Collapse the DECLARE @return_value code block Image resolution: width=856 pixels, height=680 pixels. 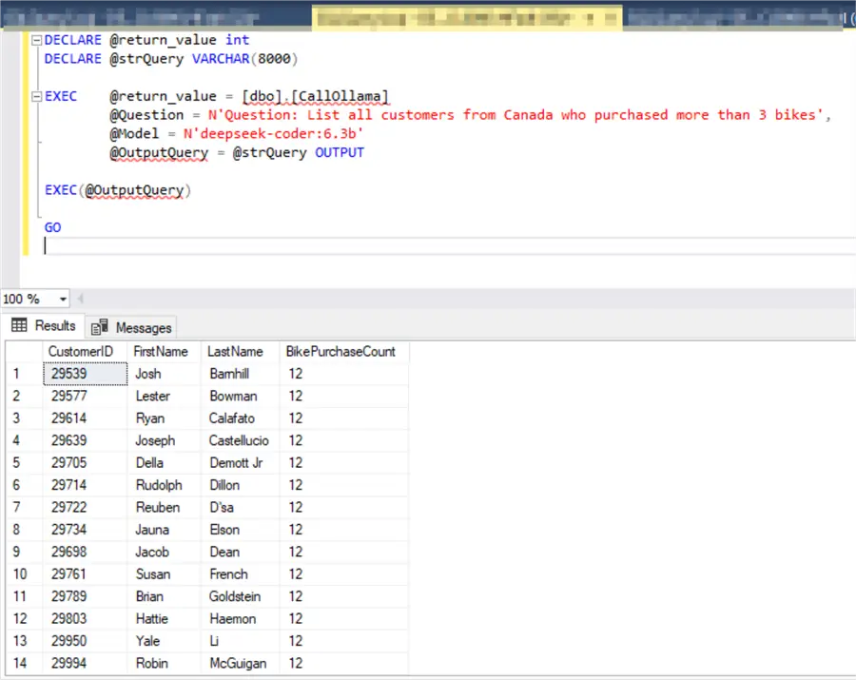pyautogui.click(x=36, y=40)
